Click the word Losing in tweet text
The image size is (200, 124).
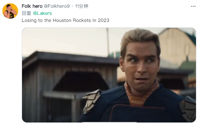[29, 20]
